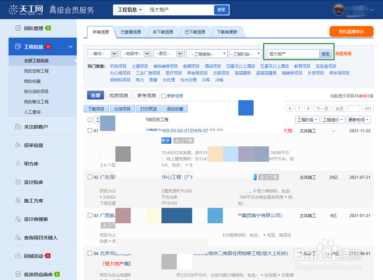Switch to the 下载有更新 tab

(227, 32)
